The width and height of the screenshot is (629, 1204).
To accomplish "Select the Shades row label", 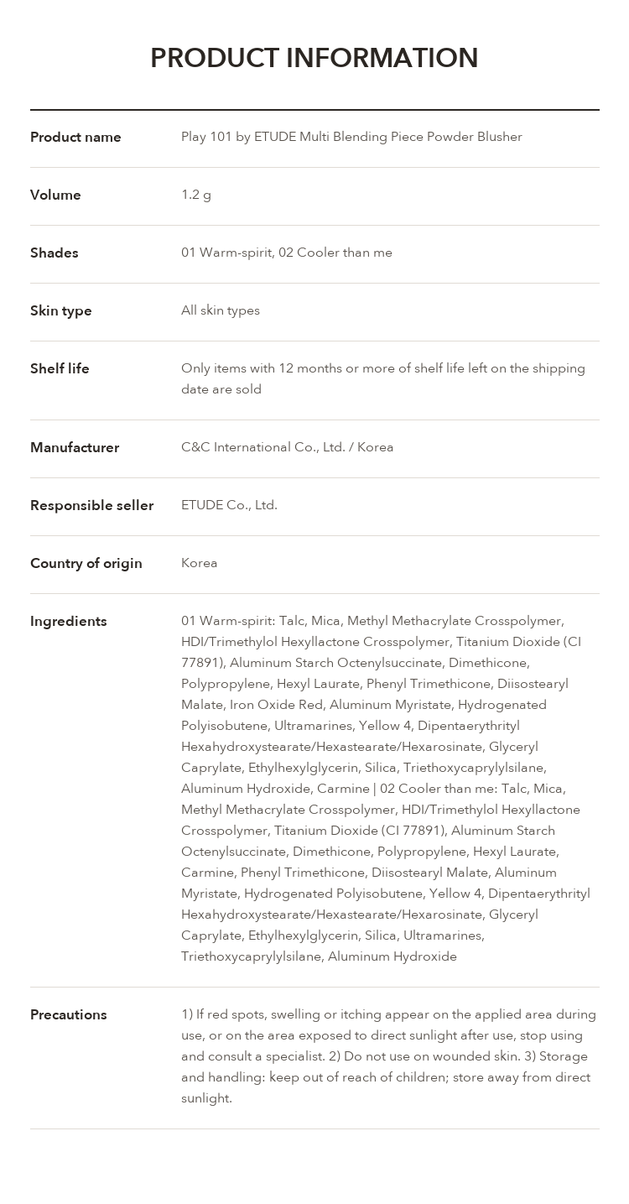I will pos(55,253).
